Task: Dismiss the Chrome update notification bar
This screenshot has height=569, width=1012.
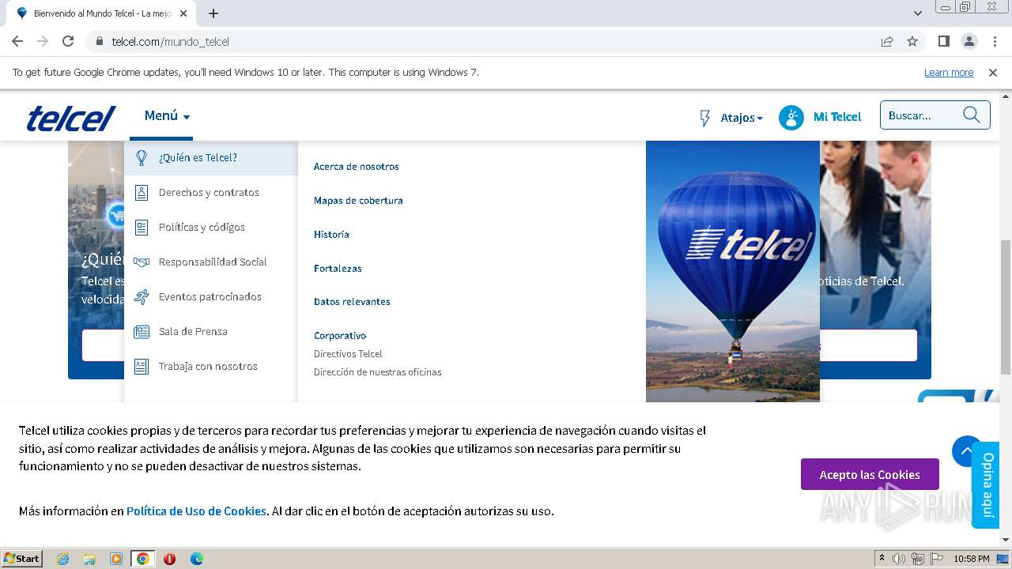Action: click(993, 73)
